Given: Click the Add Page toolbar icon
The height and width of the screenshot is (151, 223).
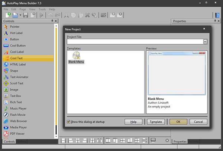Looking at the screenshot, I should click(112, 15).
